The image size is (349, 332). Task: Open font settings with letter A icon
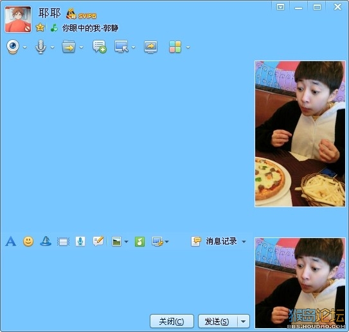pyautogui.click(x=11, y=241)
